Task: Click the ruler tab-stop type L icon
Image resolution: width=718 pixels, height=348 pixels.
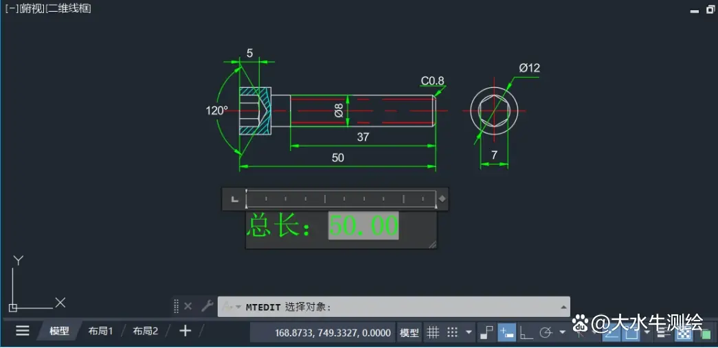Action: [x=235, y=199]
